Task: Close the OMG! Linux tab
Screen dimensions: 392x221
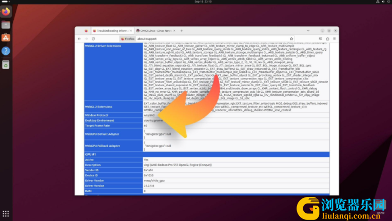Action: 174,31
